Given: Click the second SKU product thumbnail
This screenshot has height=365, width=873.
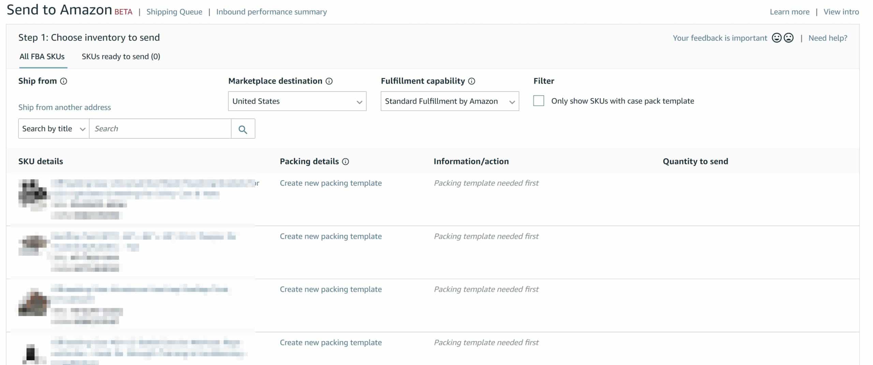Looking at the screenshot, I should pyautogui.click(x=33, y=245).
